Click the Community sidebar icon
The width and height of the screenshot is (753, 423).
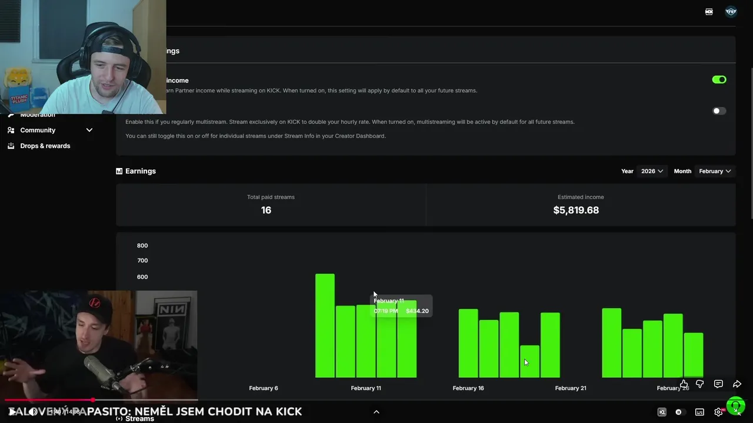tap(11, 130)
